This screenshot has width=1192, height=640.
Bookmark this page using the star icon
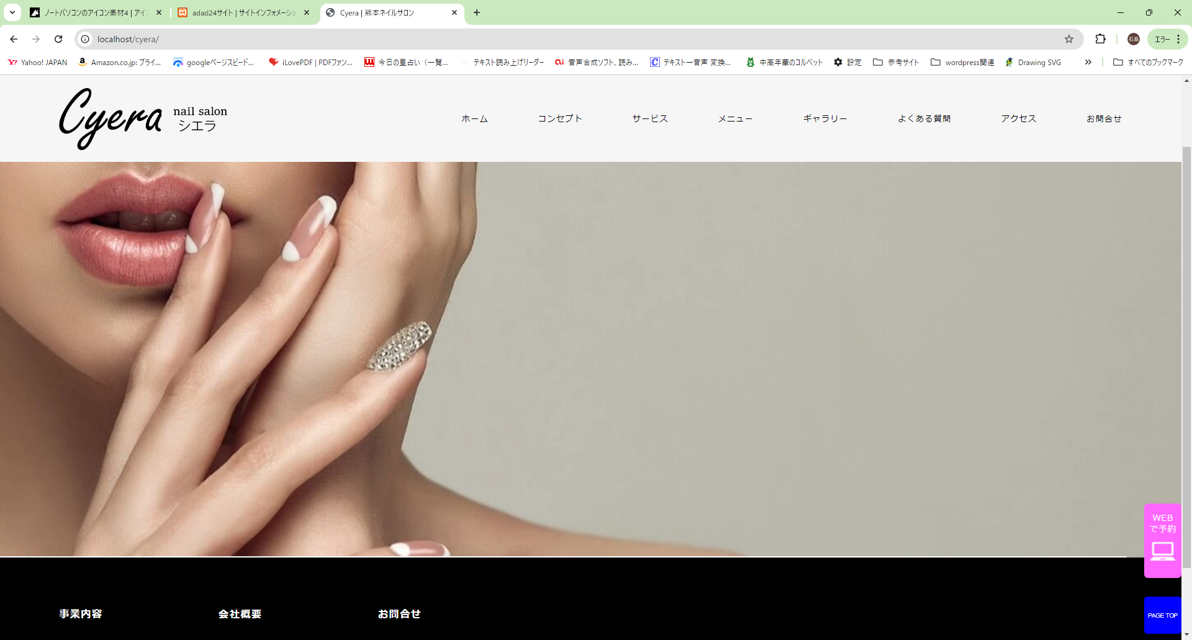[x=1068, y=39]
